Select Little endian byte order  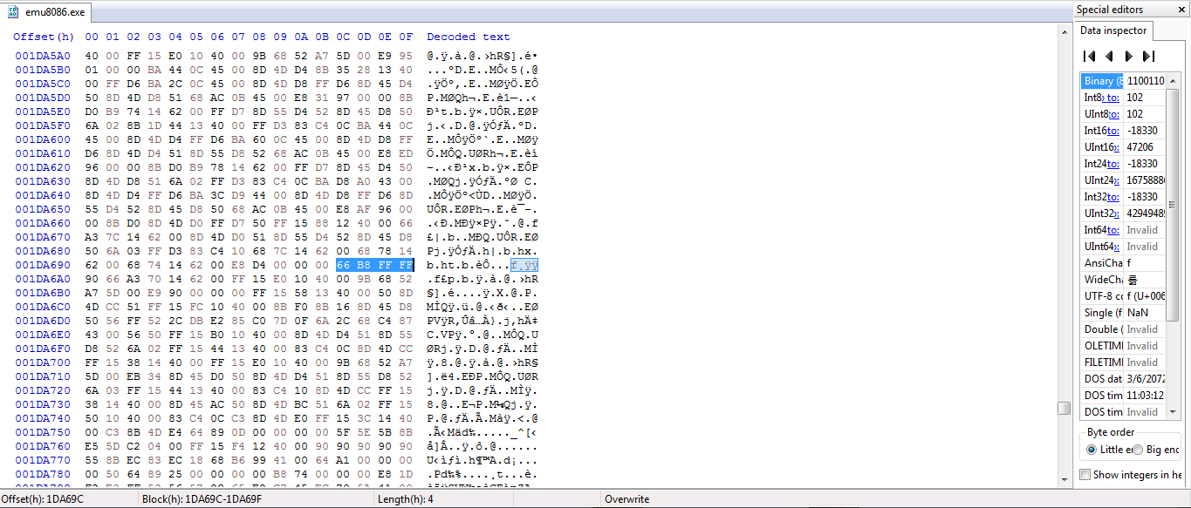[1092, 450]
